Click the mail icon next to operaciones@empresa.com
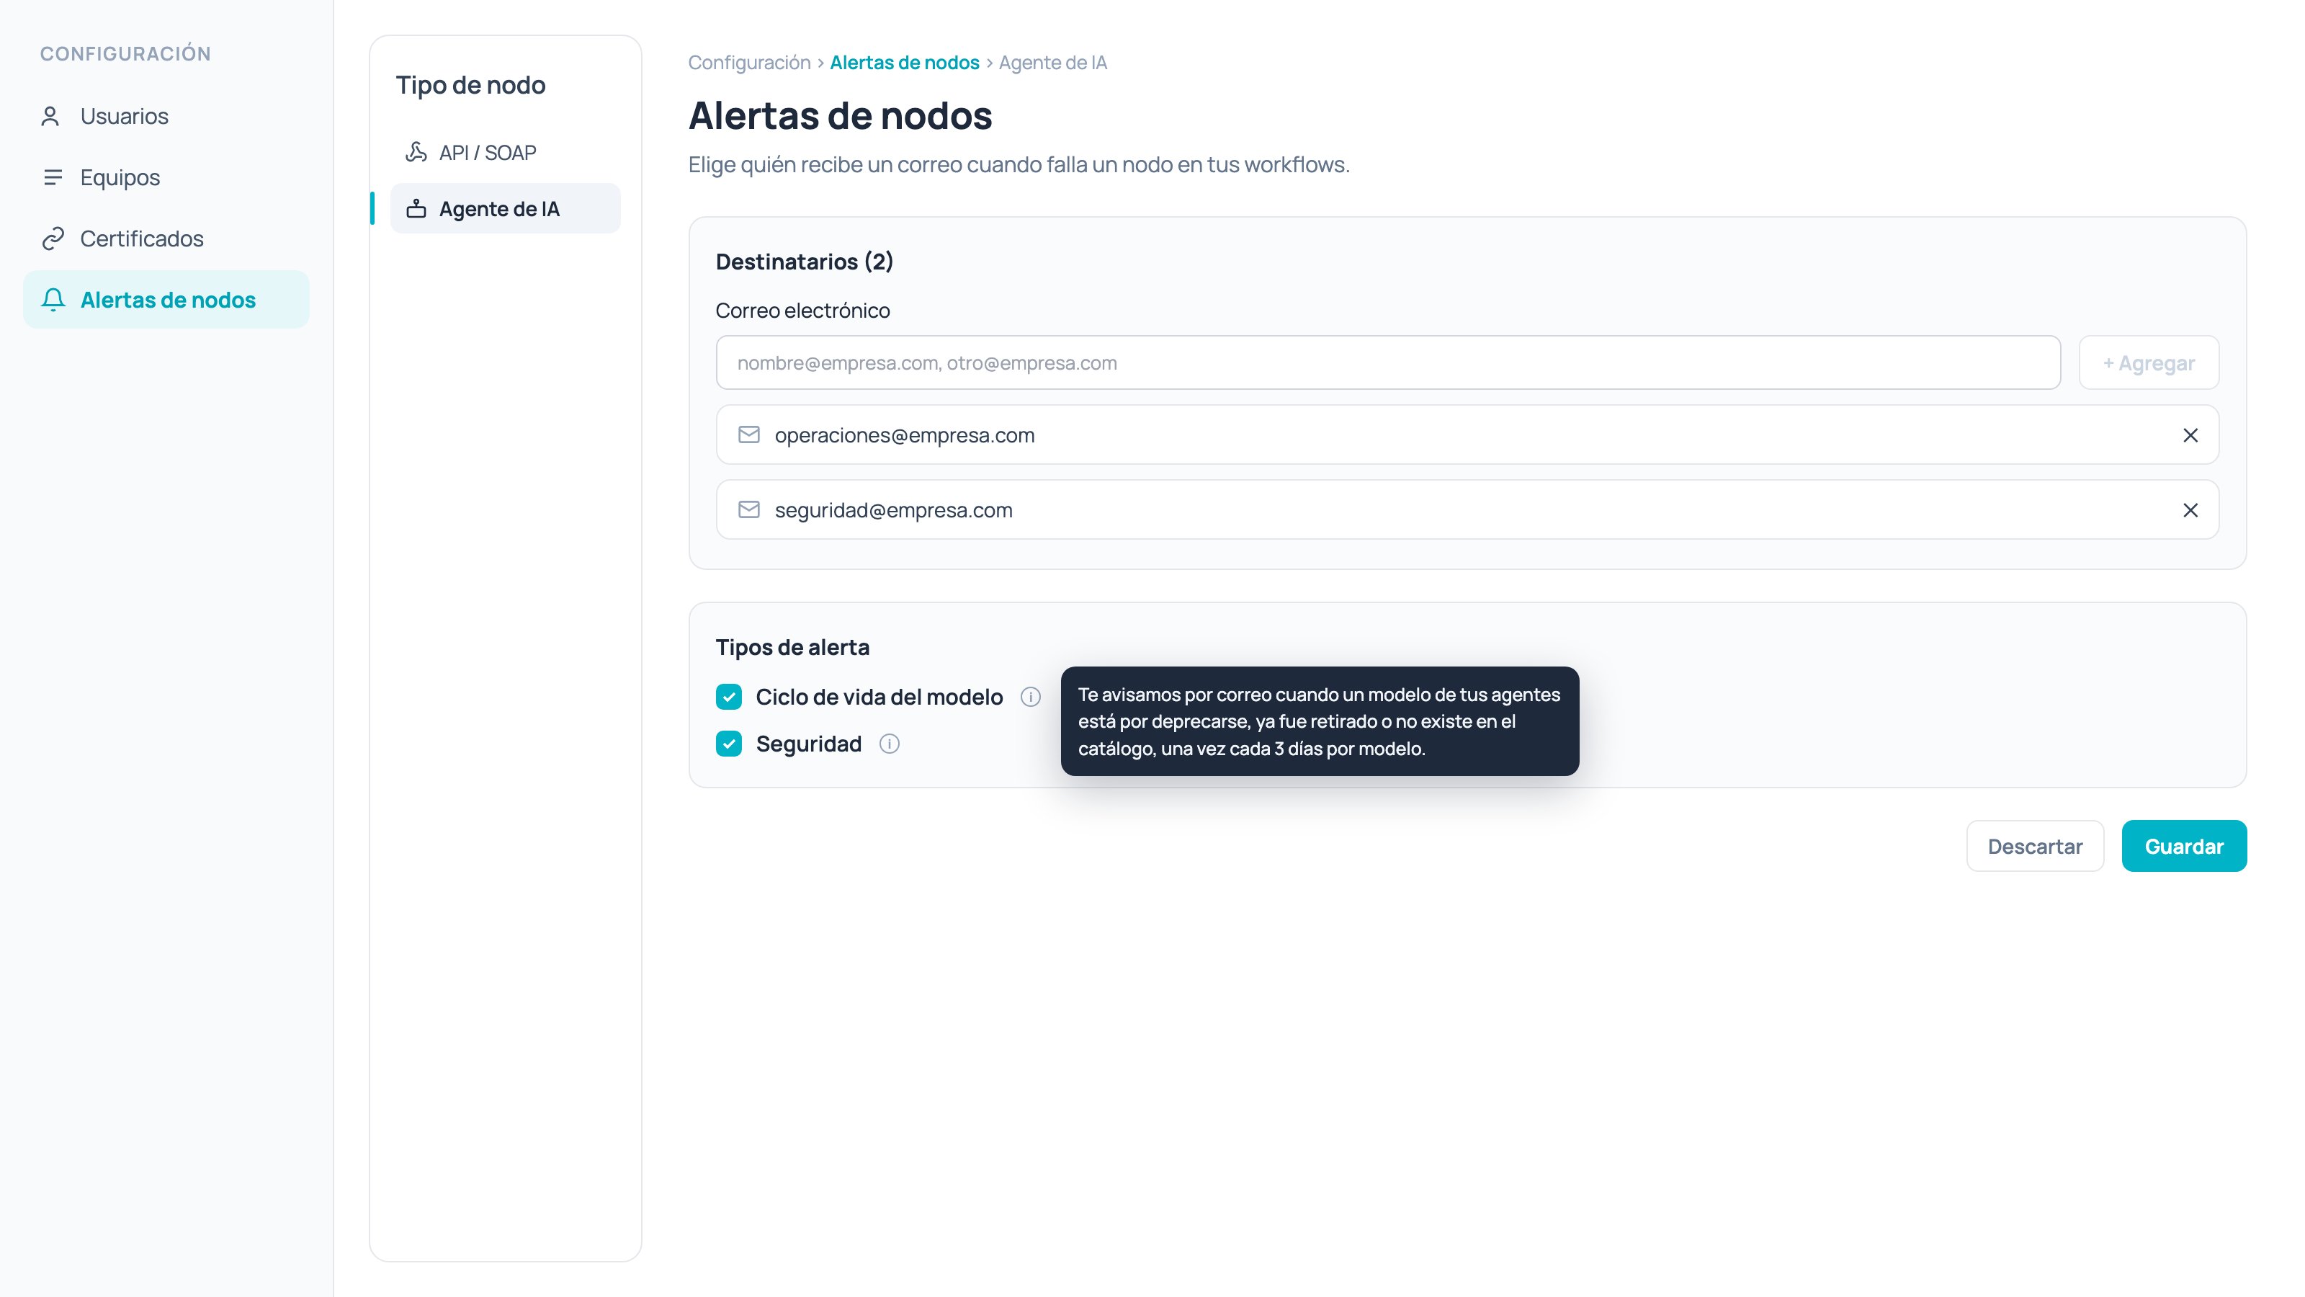This screenshot has height=1297, width=2305. click(749, 434)
